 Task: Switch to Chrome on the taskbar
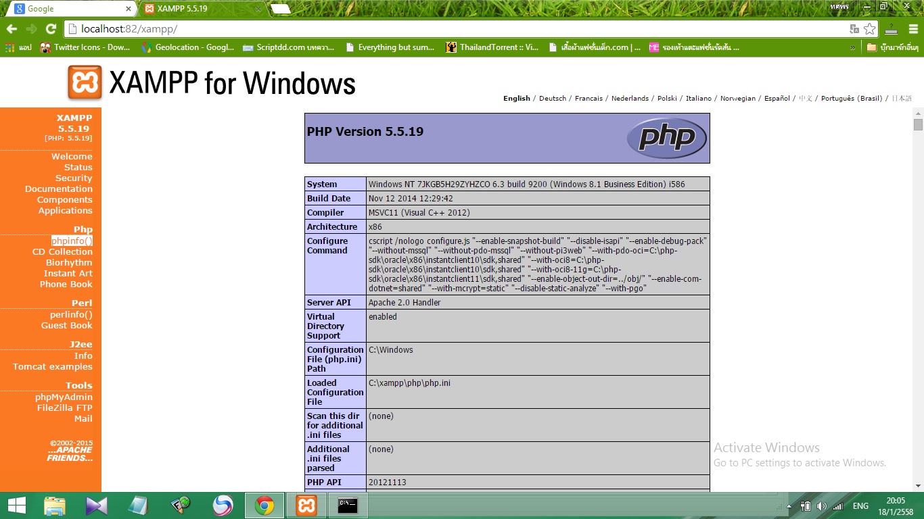tap(264, 505)
